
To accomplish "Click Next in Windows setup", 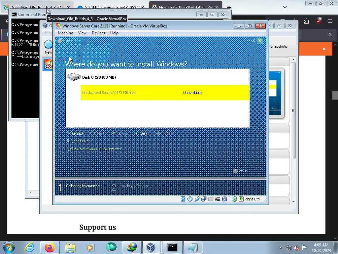I will point(240,171).
